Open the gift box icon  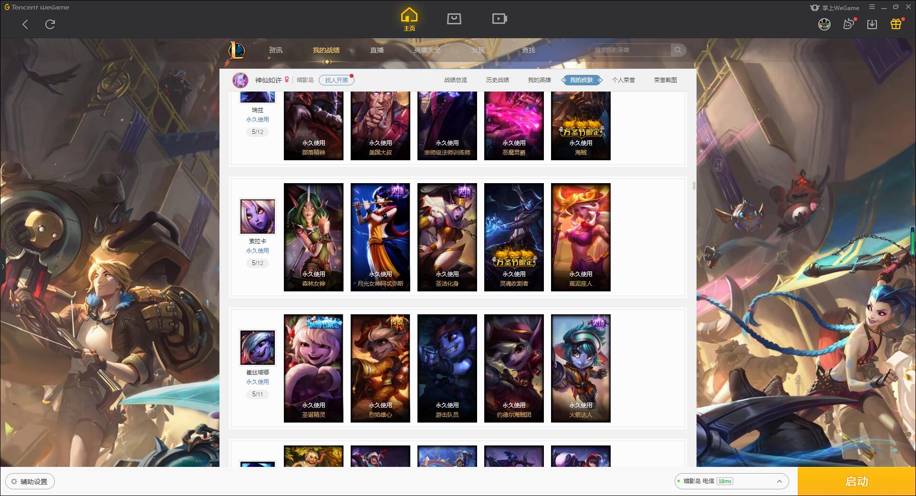896,24
